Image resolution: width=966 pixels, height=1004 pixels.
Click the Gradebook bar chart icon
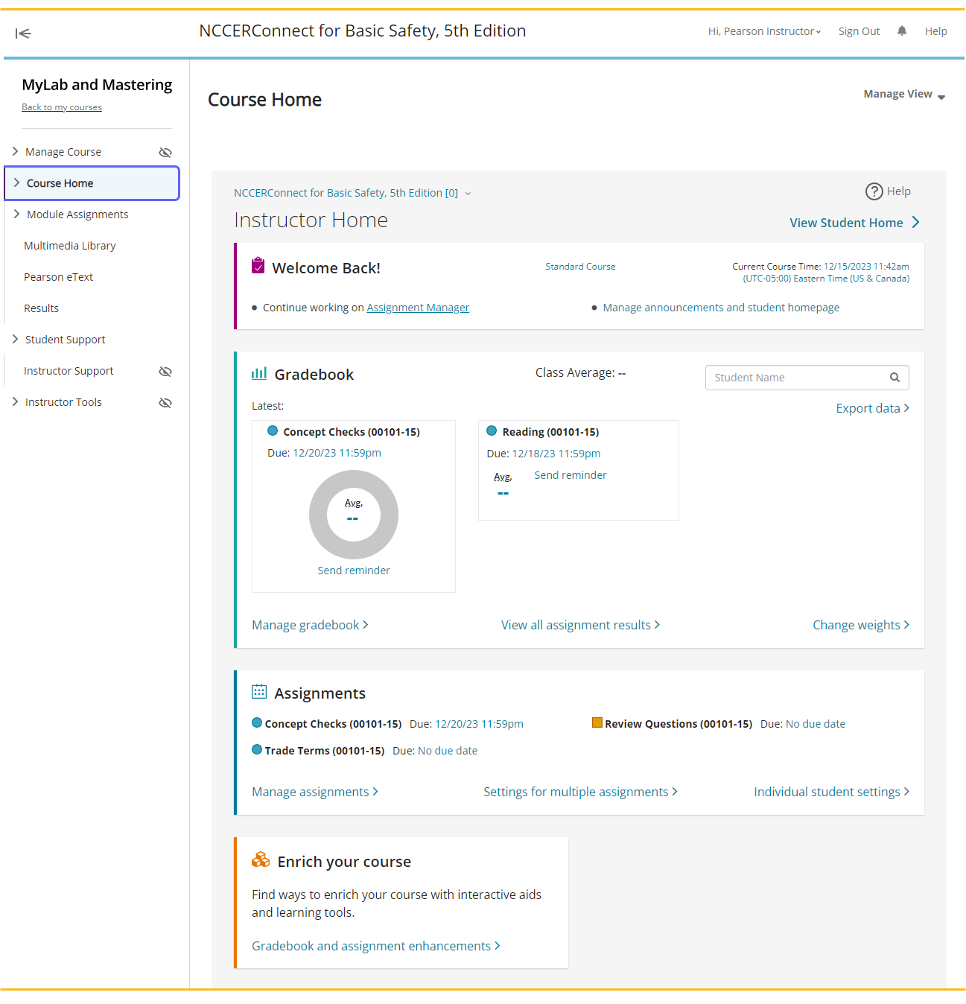click(x=259, y=373)
